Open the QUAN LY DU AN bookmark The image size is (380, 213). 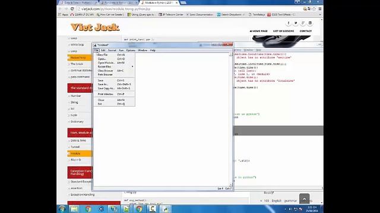click(82, 14)
